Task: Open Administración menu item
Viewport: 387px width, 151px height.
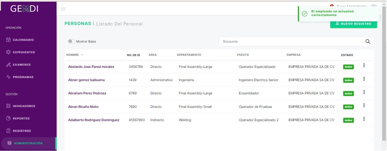Action: coord(28,143)
